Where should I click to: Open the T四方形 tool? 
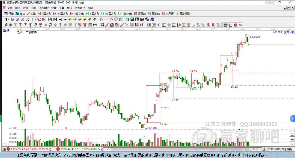click(x=92, y=14)
